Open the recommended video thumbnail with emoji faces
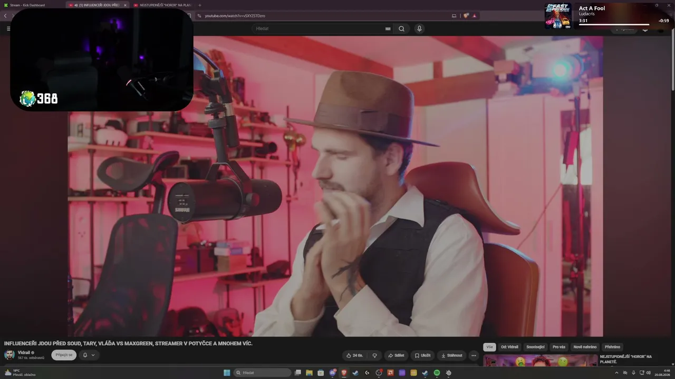 (x=539, y=360)
